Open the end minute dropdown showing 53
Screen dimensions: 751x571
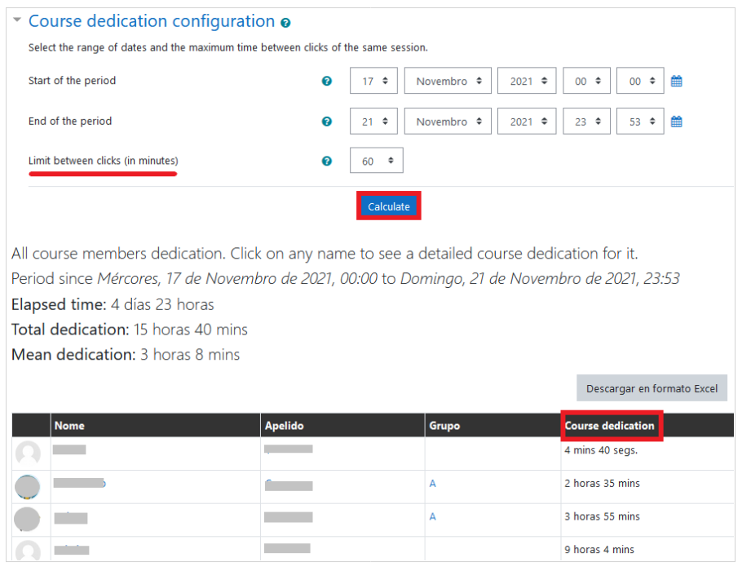click(x=640, y=122)
